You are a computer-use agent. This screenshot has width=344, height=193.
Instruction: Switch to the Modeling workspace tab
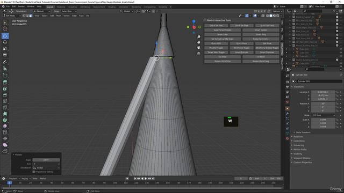point(61,7)
